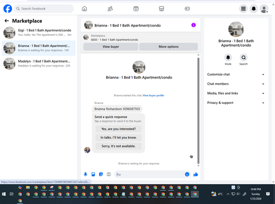Image resolution: width=275 pixels, height=204 pixels.
Task: Open the notifications bell in the header
Action: pyautogui.click(x=254, y=9)
